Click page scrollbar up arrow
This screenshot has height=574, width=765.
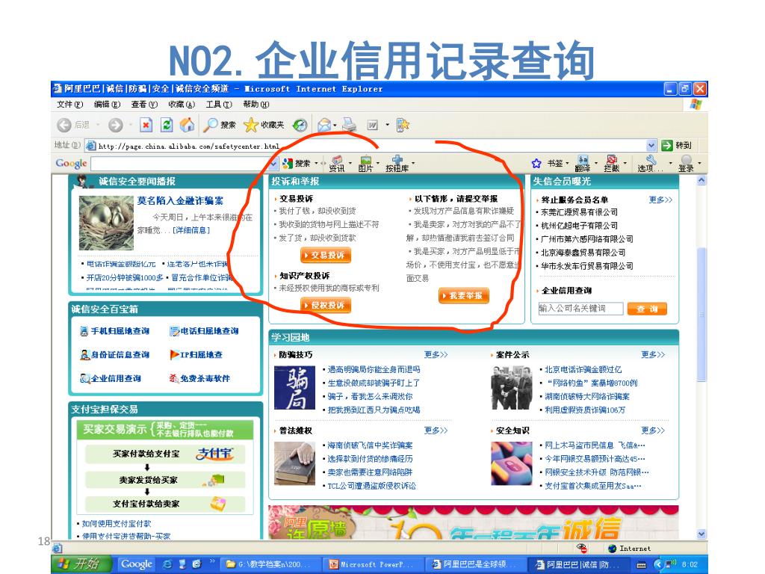(701, 180)
